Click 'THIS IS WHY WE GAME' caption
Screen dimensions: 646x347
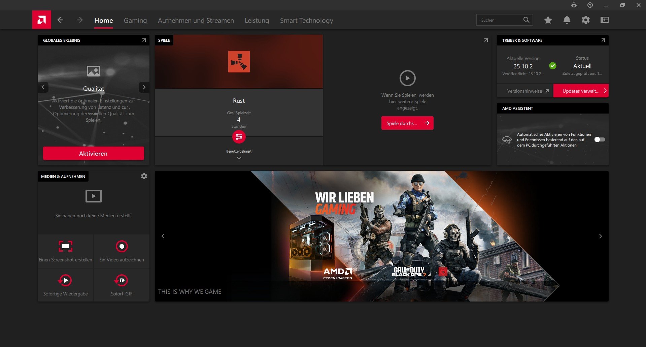click(x=190, y=292)
